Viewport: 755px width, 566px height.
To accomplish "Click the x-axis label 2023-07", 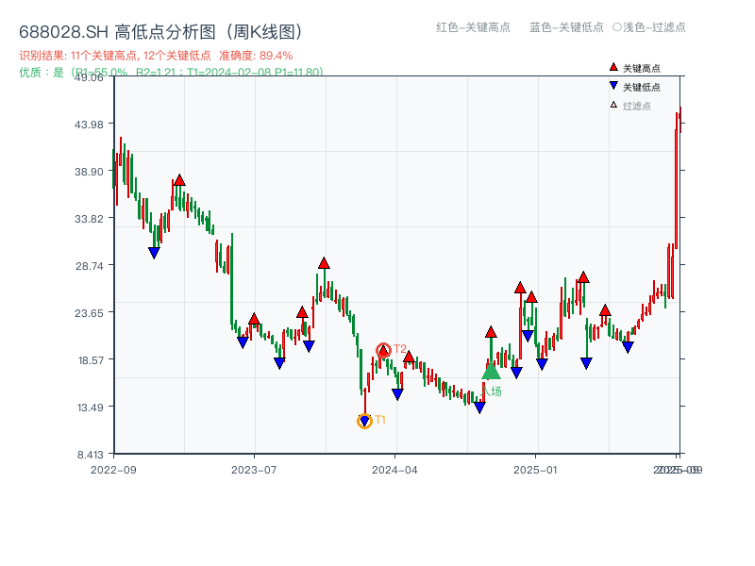I will 254,470.
